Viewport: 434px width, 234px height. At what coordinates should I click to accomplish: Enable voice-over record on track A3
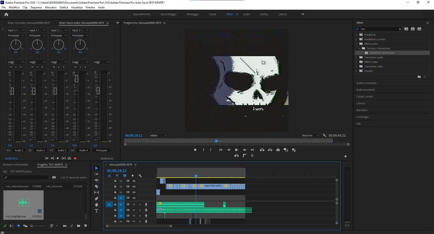(x=146, y=216)
